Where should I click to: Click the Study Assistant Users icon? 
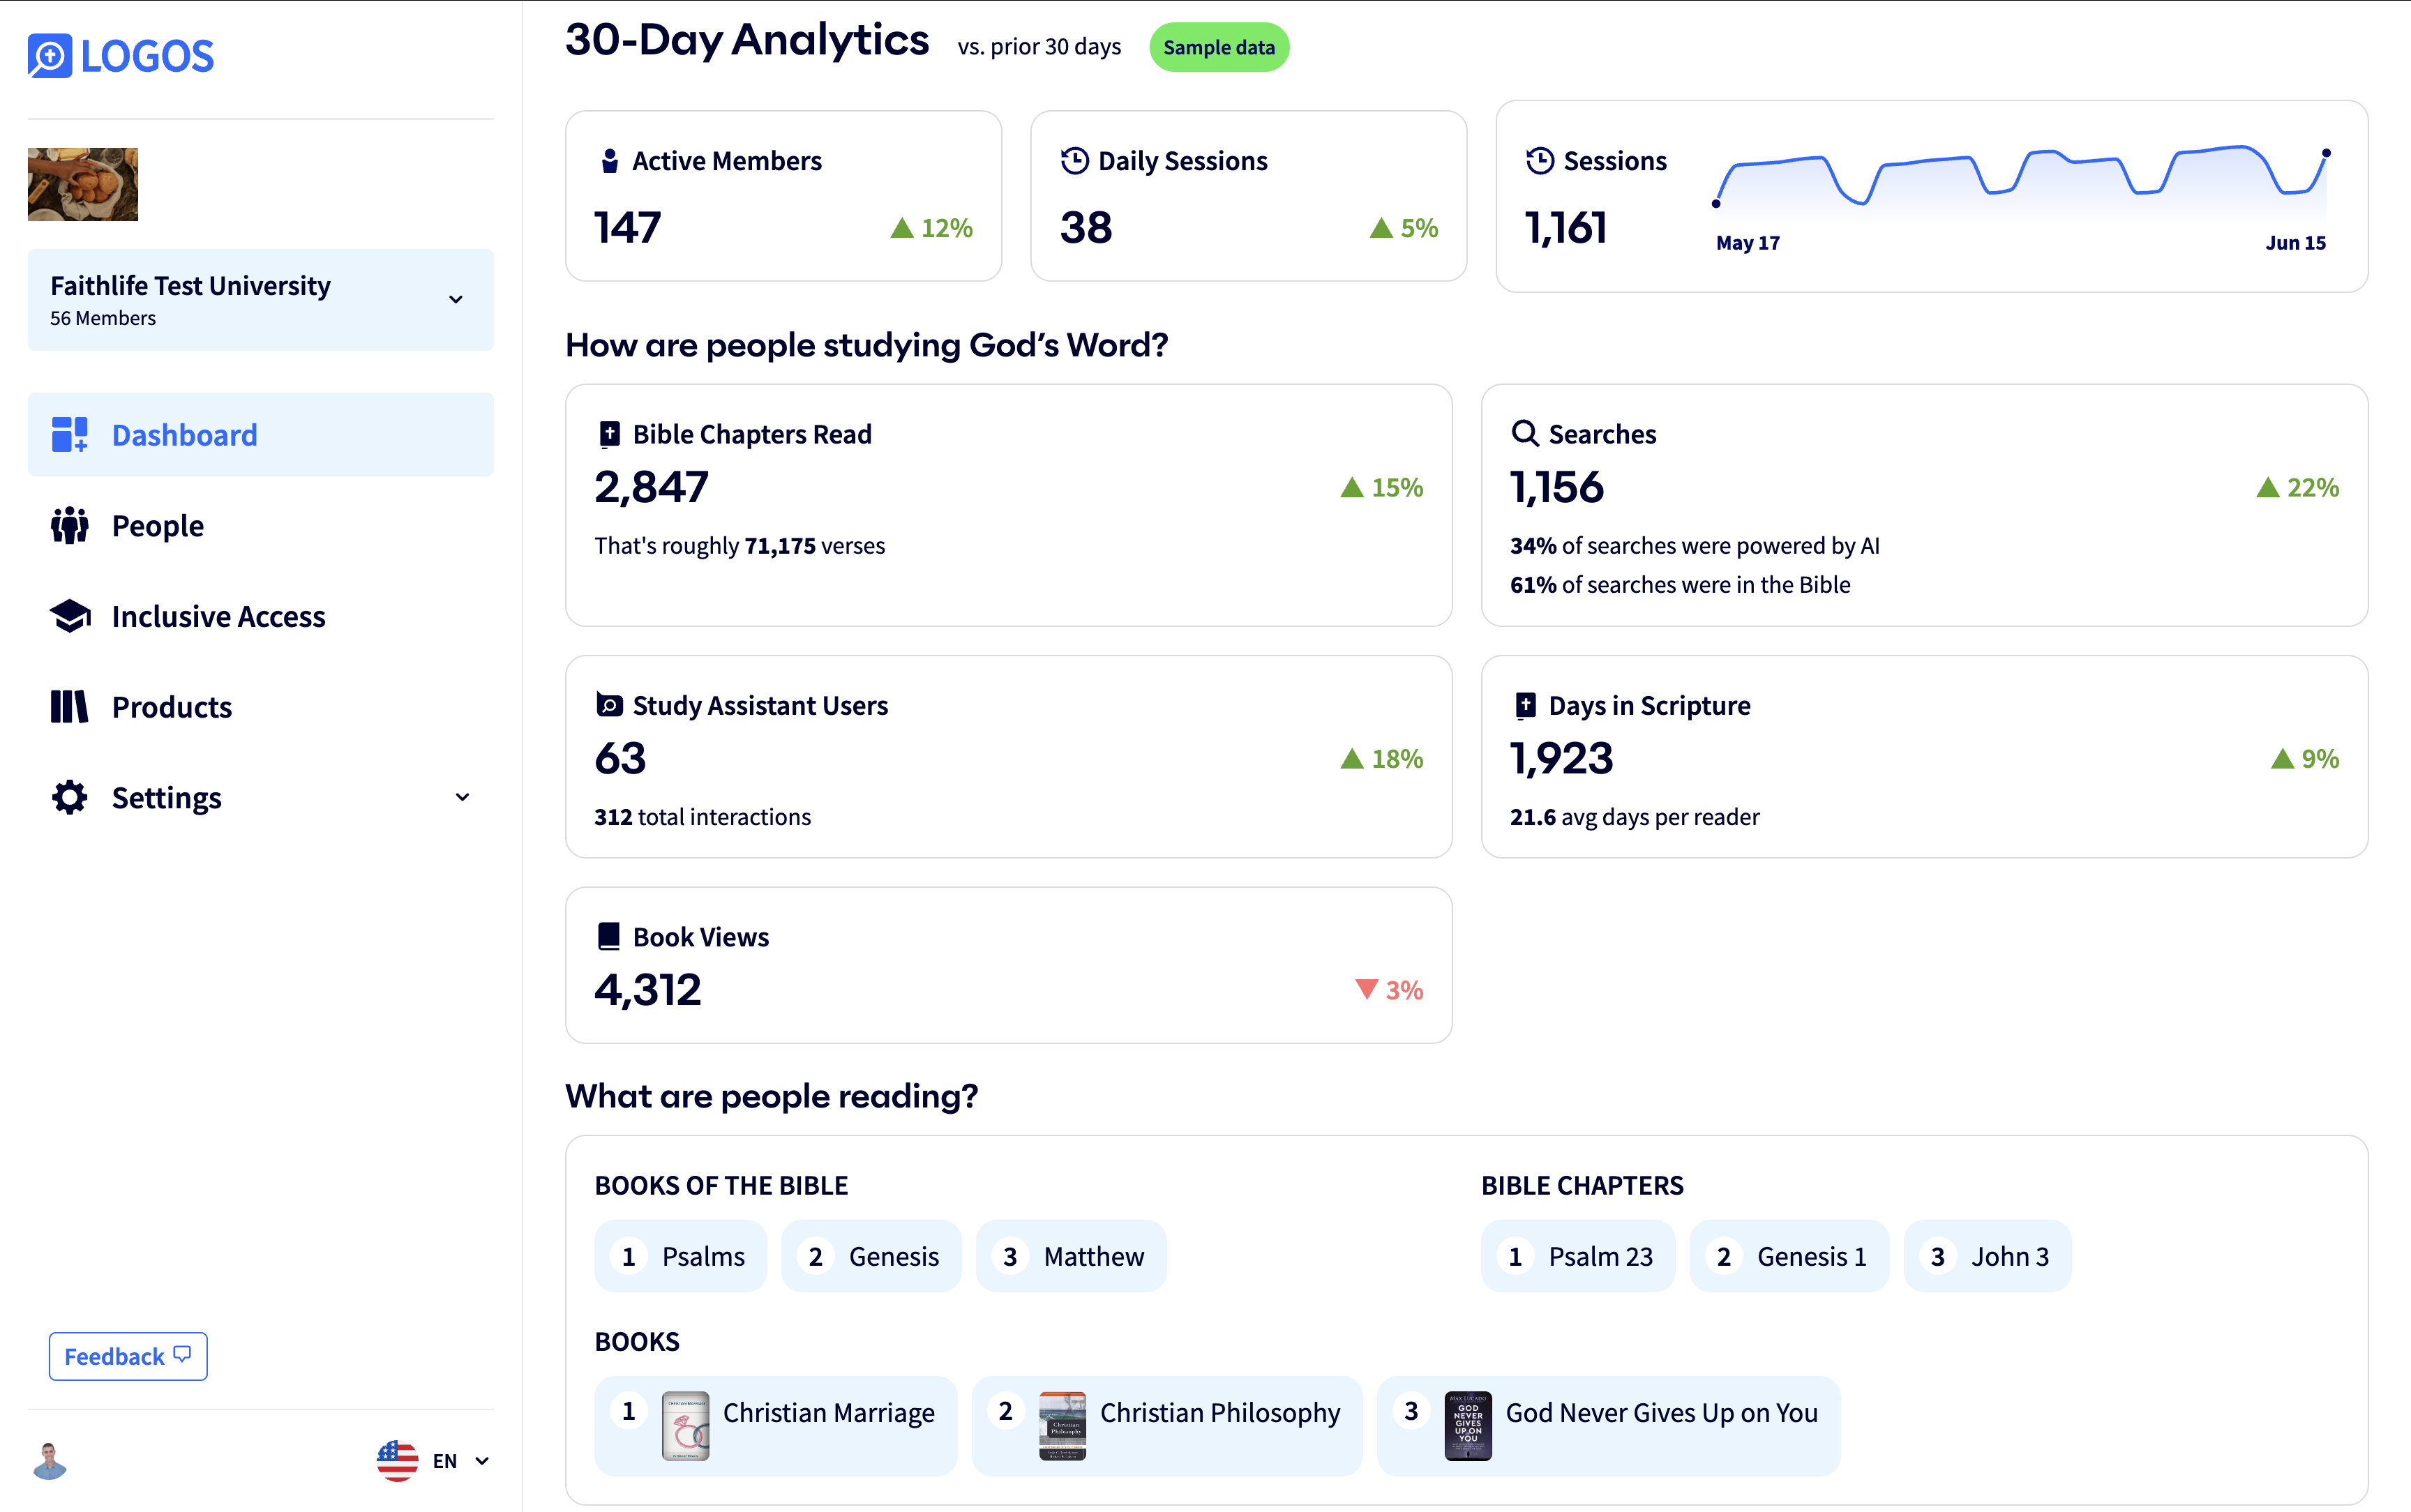pos(609,705)
